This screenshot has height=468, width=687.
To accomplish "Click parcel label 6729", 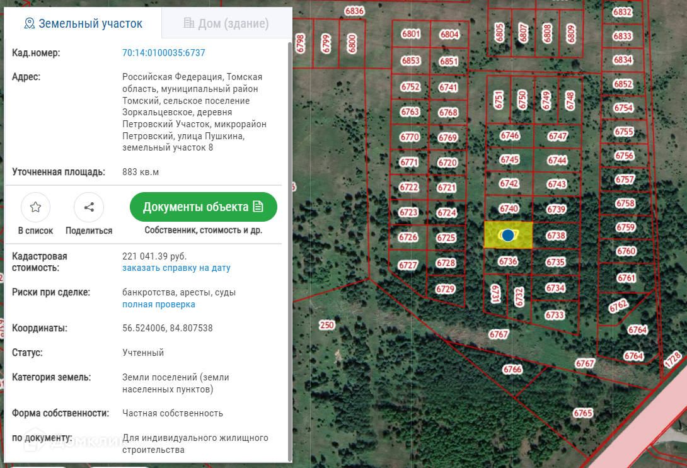I will point(446,289).
